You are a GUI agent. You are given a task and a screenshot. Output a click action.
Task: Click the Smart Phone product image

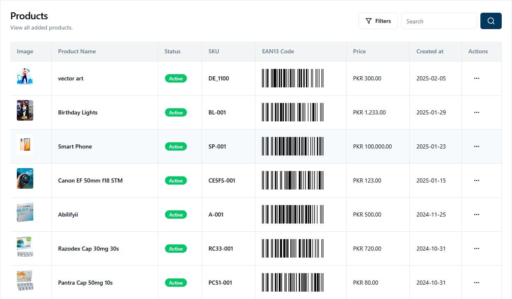point(25,145)
